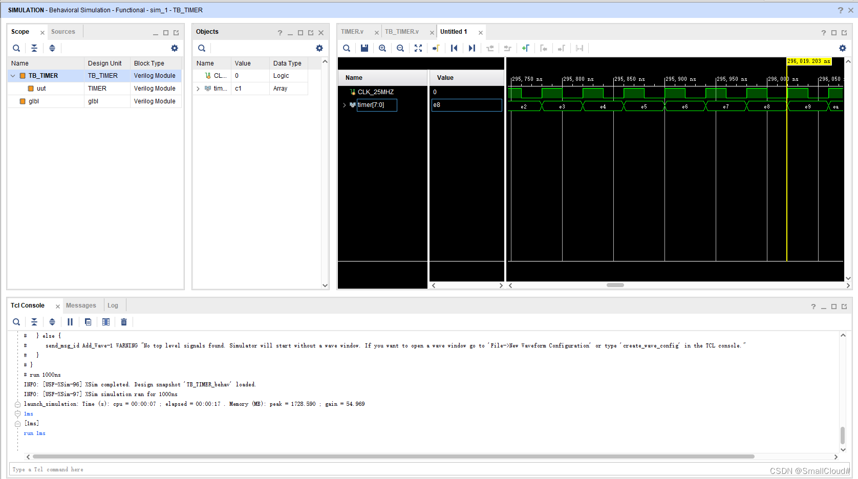Click the waveform Zoom In icon
This screenshot has width=858, height=479.
pos(382,48)
